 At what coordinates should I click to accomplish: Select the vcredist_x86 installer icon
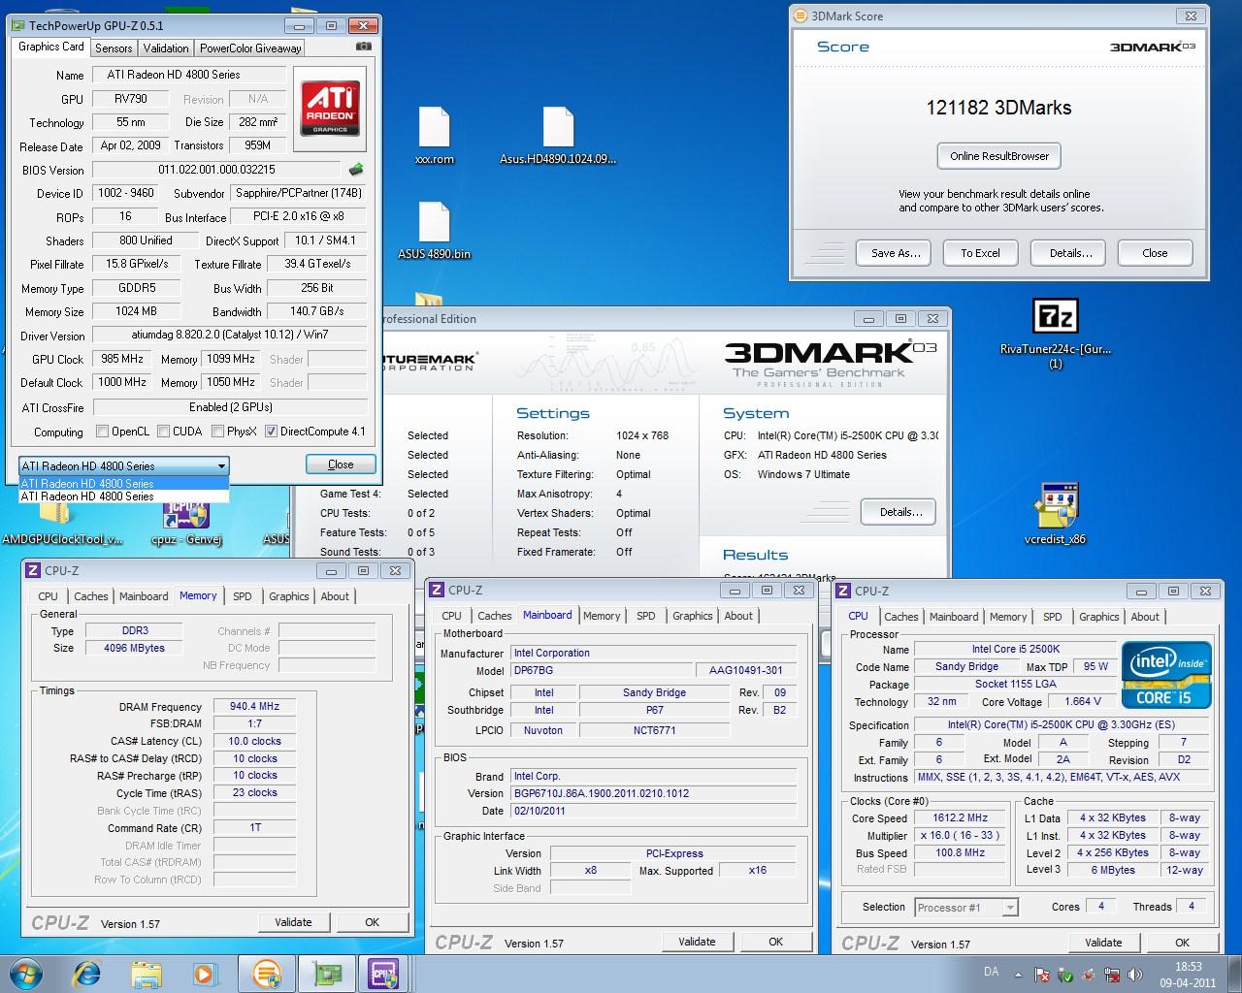1056,514
